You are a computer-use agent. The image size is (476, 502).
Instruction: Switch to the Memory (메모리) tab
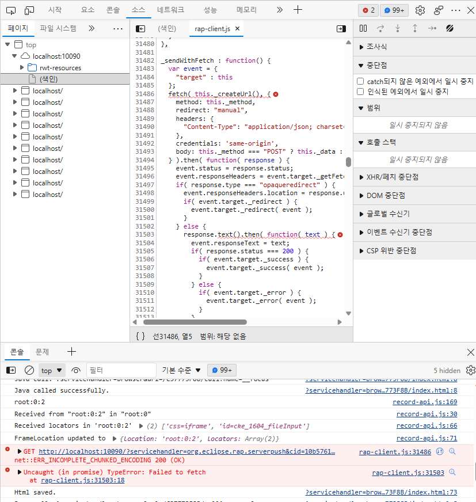pyautogui.click(x=246, y=10)
